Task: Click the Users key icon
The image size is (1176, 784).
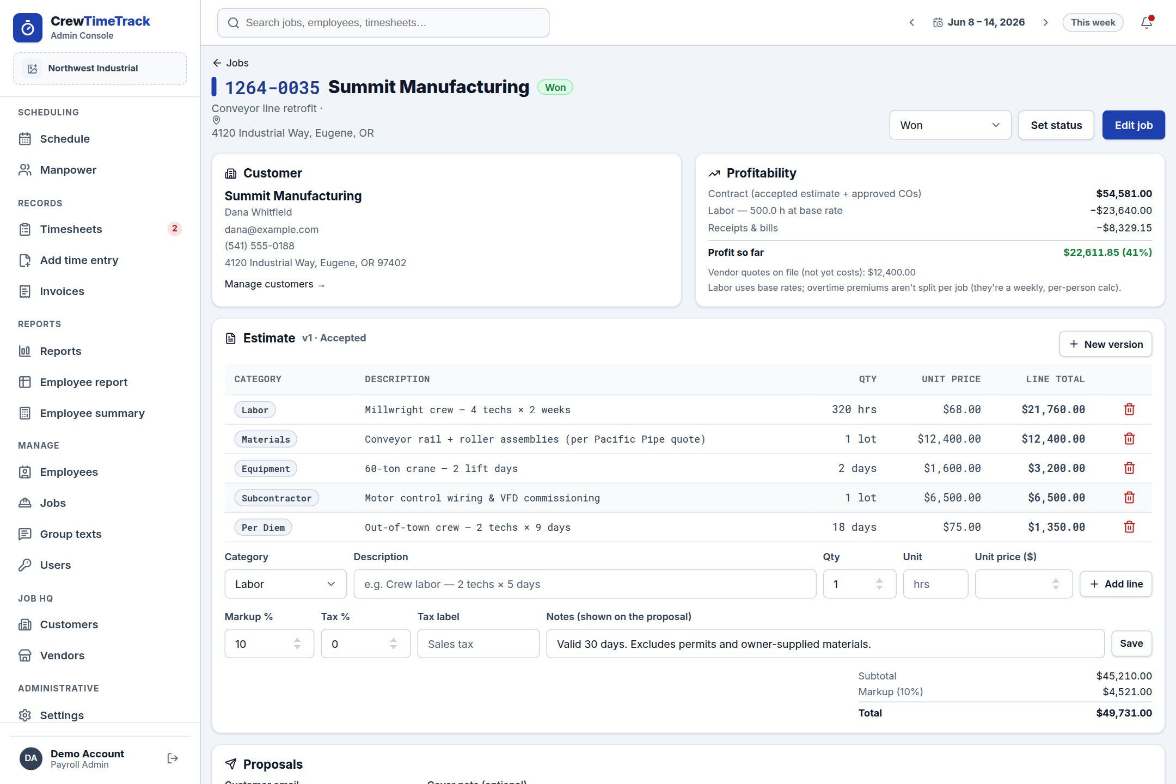Action: tap(25, 565)
